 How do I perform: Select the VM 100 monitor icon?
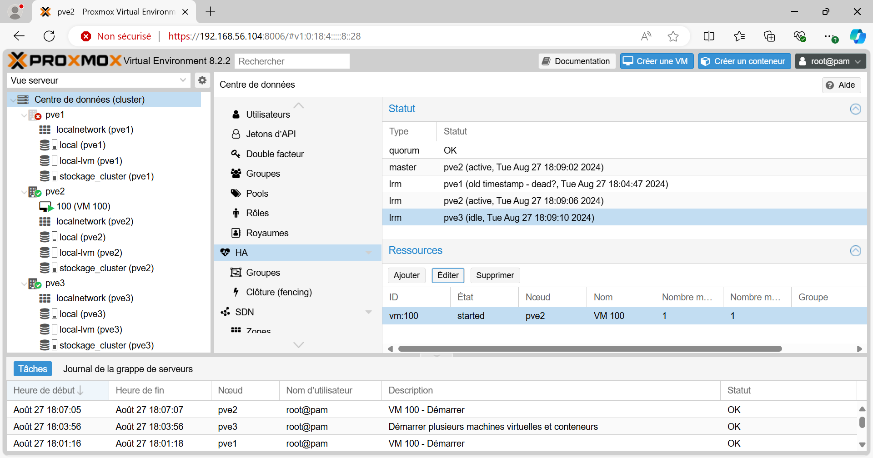[x=46, y=207]
